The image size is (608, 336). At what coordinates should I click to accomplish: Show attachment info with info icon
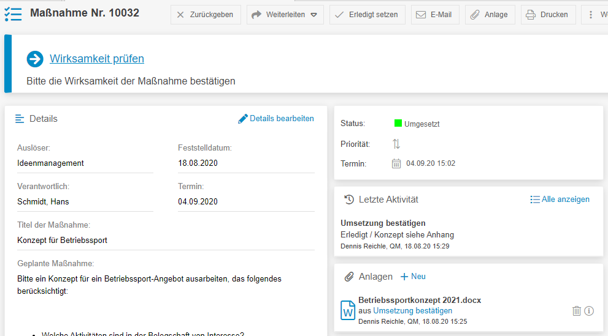(x=589, y=311)
